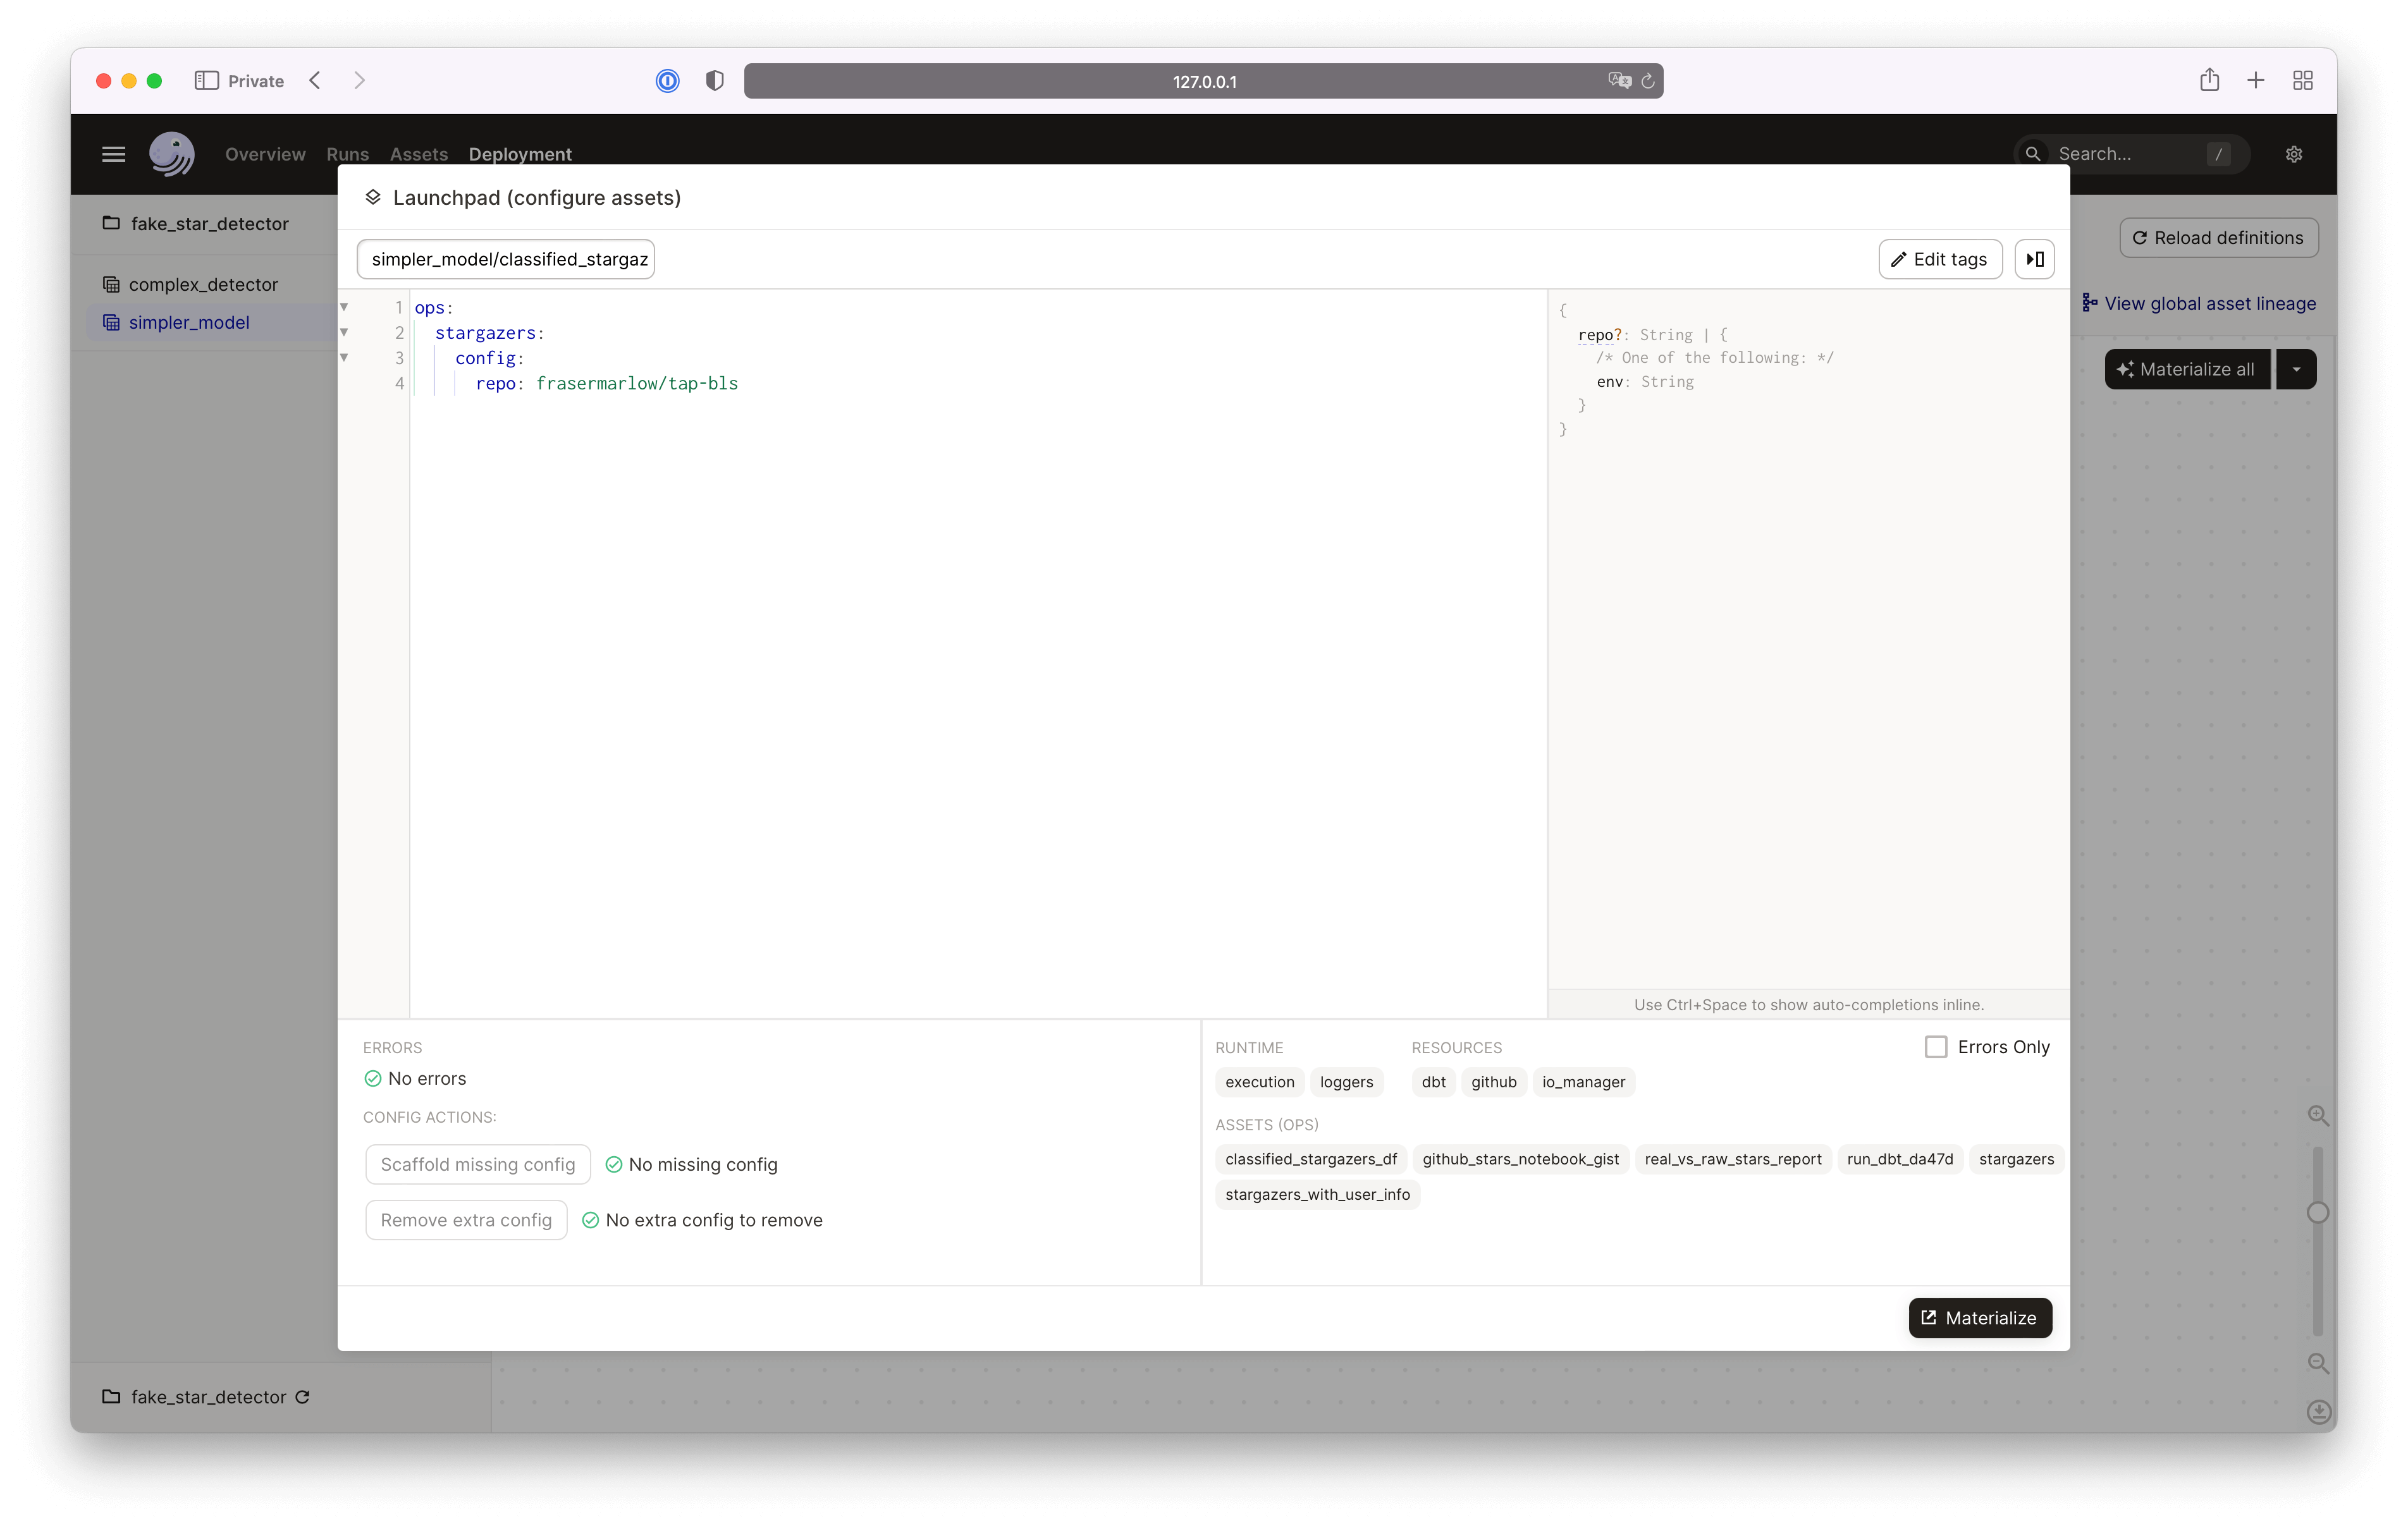2408x1526 pixels.
Task: Reload the fake_star_detector location icon
Action: (x=302, y=1397)
